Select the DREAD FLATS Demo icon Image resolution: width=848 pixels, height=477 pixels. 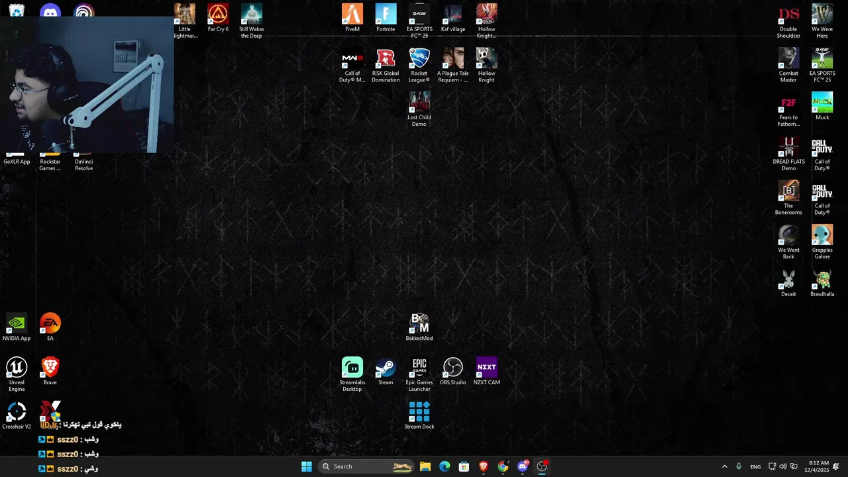tap(788, 154)
